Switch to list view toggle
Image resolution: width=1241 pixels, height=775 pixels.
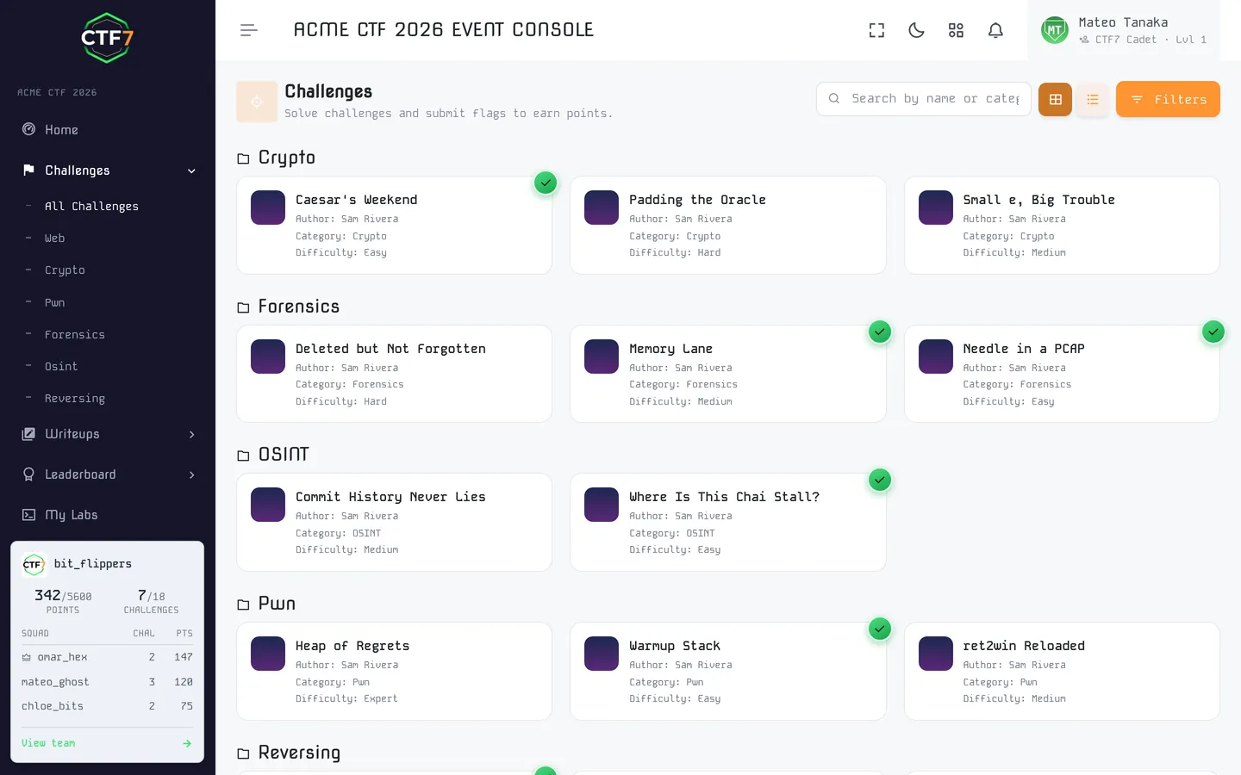(x=1093, y=99)
